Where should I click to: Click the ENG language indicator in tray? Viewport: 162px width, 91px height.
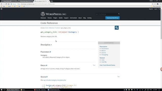pyautogui.click(x=151, y=90)
